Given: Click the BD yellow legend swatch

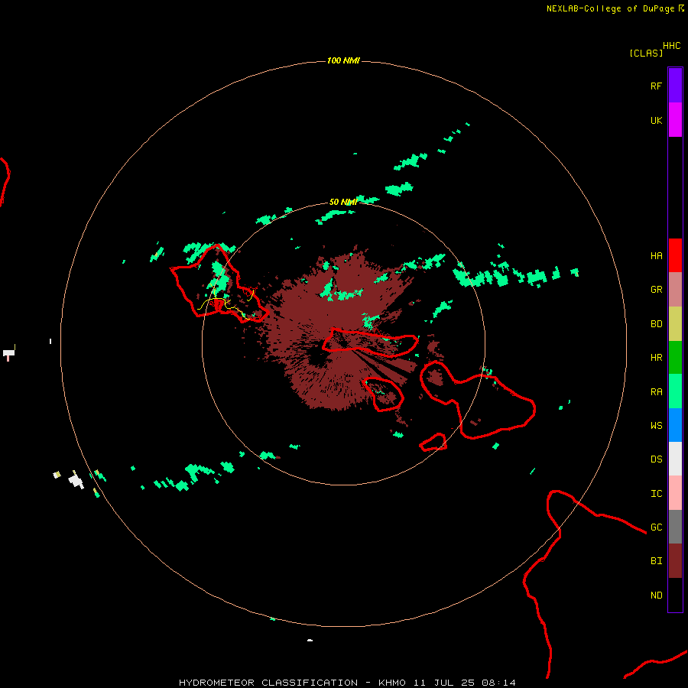Looking at the screenshot, I should pos(675,324).
